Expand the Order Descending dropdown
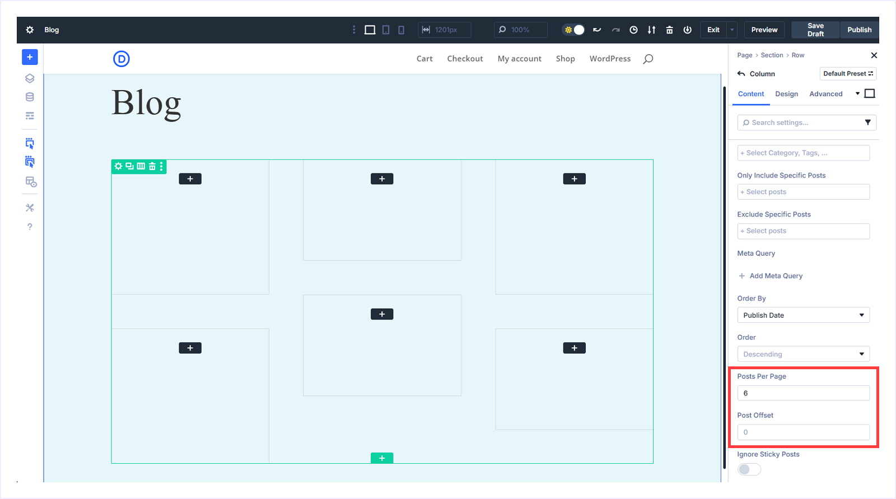The image size is (896, 499). coord(803,354)
